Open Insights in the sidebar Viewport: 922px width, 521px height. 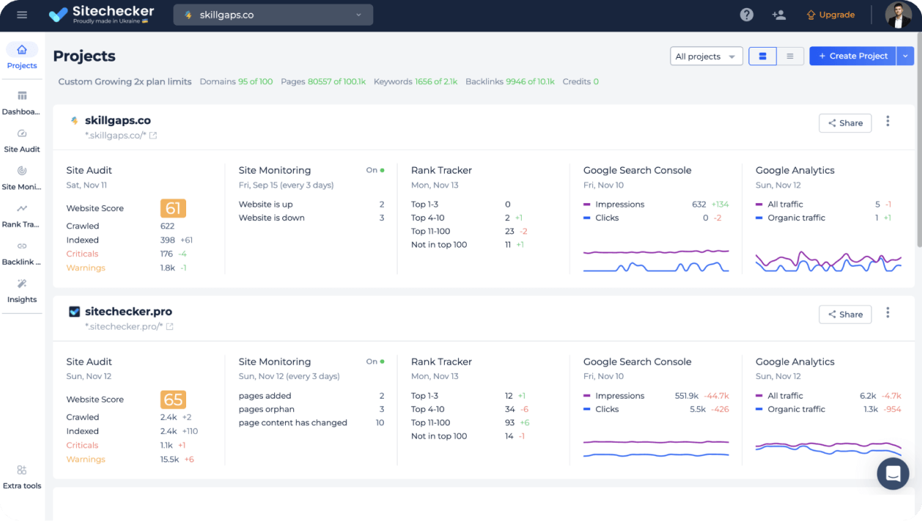click(x=22, y=291)
